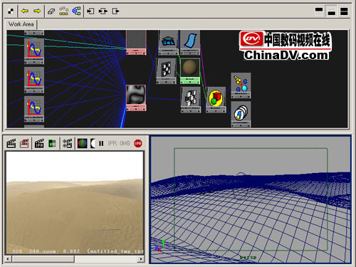This screenshot has width=356, height=267.
Task: Show bottom tabs only layout button
Action: (332, 11)
